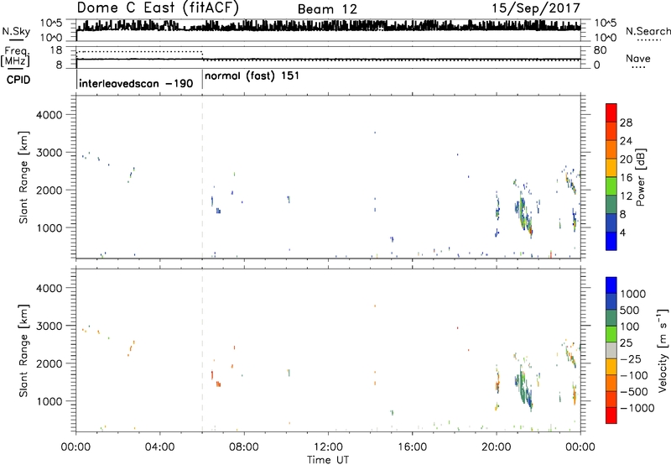Viewport: 671px width, 465px height.
Task: Select the 'Beam 12' header label
Action: pos(327,9)
